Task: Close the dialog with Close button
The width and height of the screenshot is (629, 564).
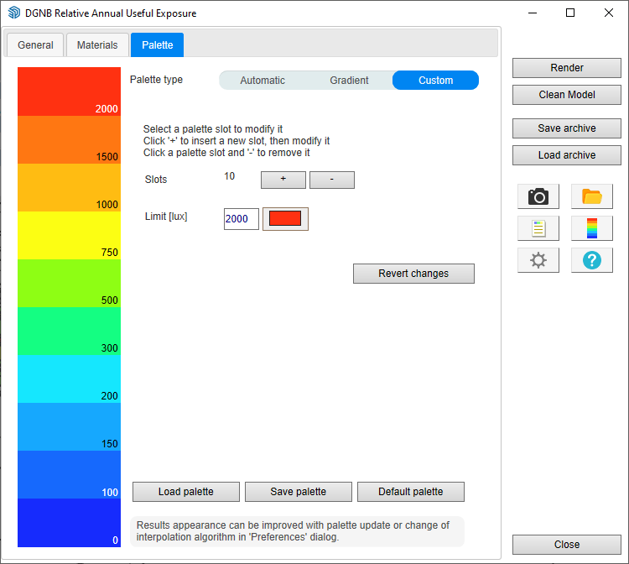Action: 567,545
